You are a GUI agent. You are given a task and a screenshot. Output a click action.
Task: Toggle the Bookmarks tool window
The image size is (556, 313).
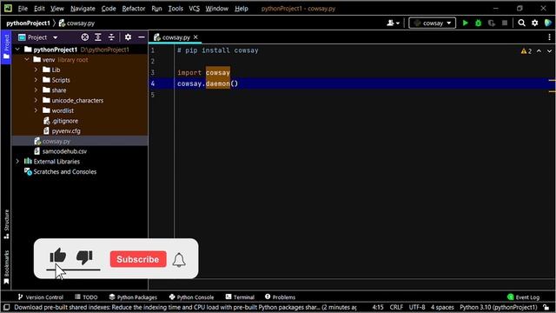pyautogui.click(x=6, y=267)
